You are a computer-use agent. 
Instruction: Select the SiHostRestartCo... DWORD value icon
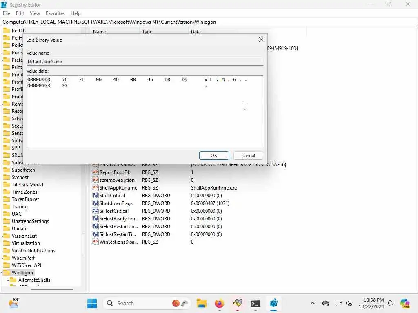click(96, 226)
